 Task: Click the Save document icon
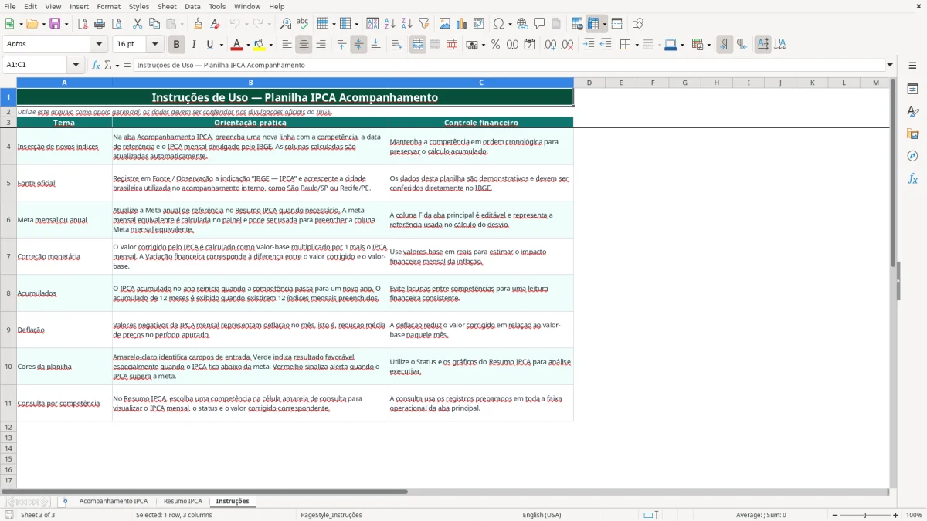click(x=55, y=24)
